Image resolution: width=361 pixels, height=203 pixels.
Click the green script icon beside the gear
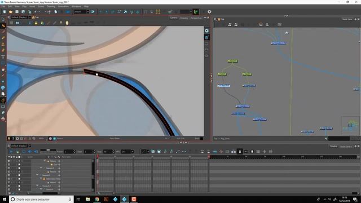[196, 11]
